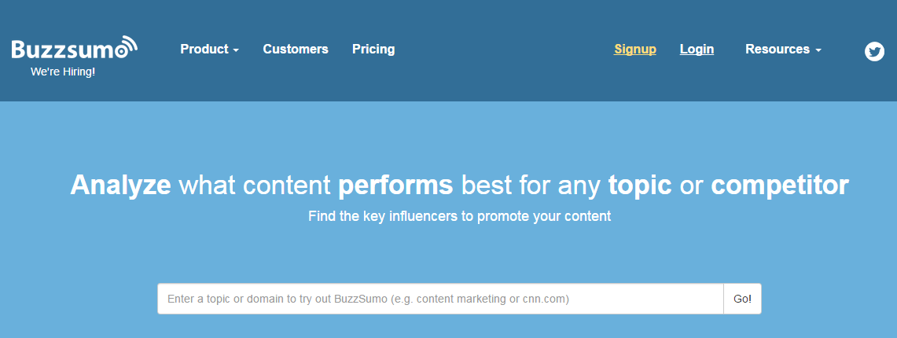897x338 pixels.
Task: Click the bold word "performs" in the headline
Action: coord(395,186)
